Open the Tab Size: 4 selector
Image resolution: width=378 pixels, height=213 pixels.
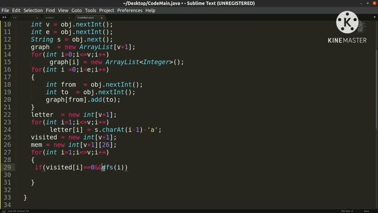point(347,211)
